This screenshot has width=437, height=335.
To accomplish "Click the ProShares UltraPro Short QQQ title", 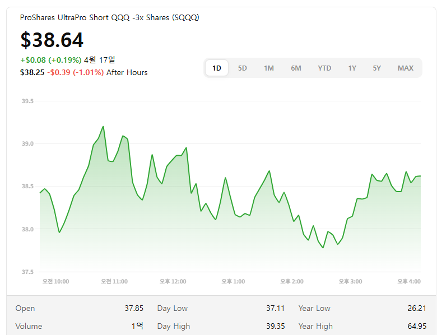I will click(109, 17).
